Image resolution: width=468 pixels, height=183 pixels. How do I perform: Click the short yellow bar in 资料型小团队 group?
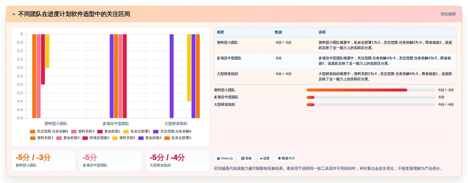pyautogui.click(x=47, y=51)
